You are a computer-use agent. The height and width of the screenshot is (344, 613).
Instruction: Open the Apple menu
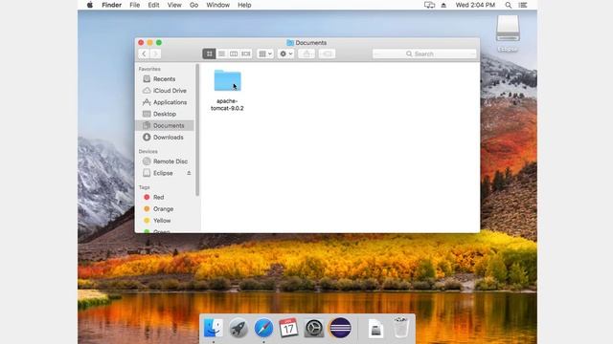[x=90, y=5]
